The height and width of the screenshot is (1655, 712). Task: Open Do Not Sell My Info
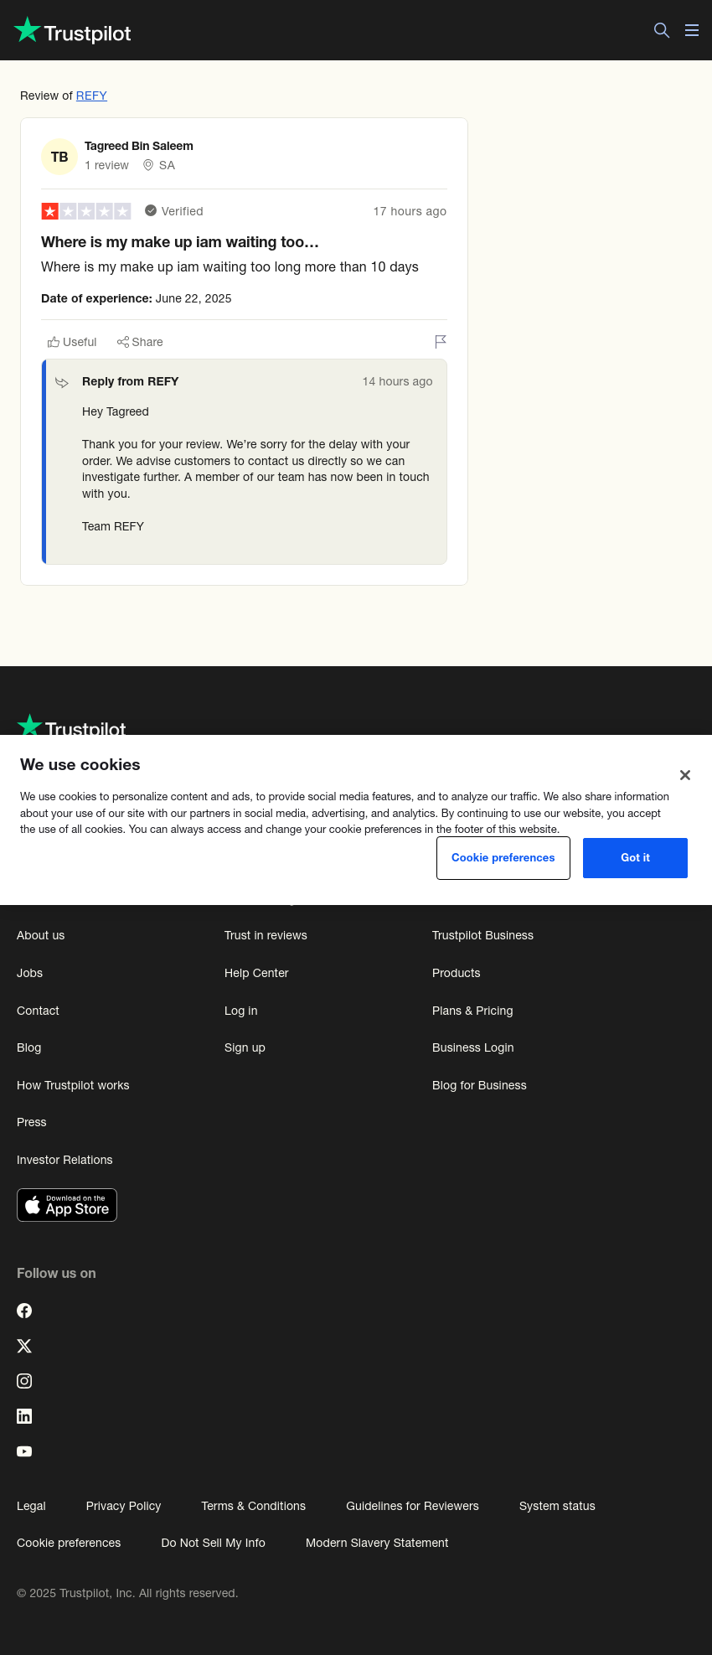pos(213,1543)
